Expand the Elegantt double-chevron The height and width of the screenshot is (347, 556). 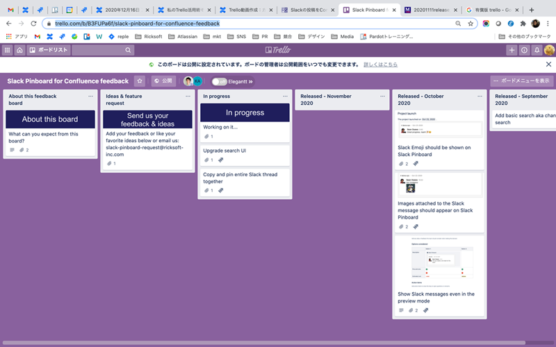click(x=251, y=82)
